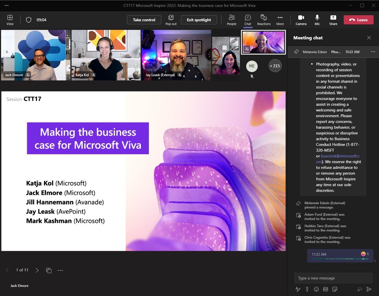Go to the previous slide

7,270
